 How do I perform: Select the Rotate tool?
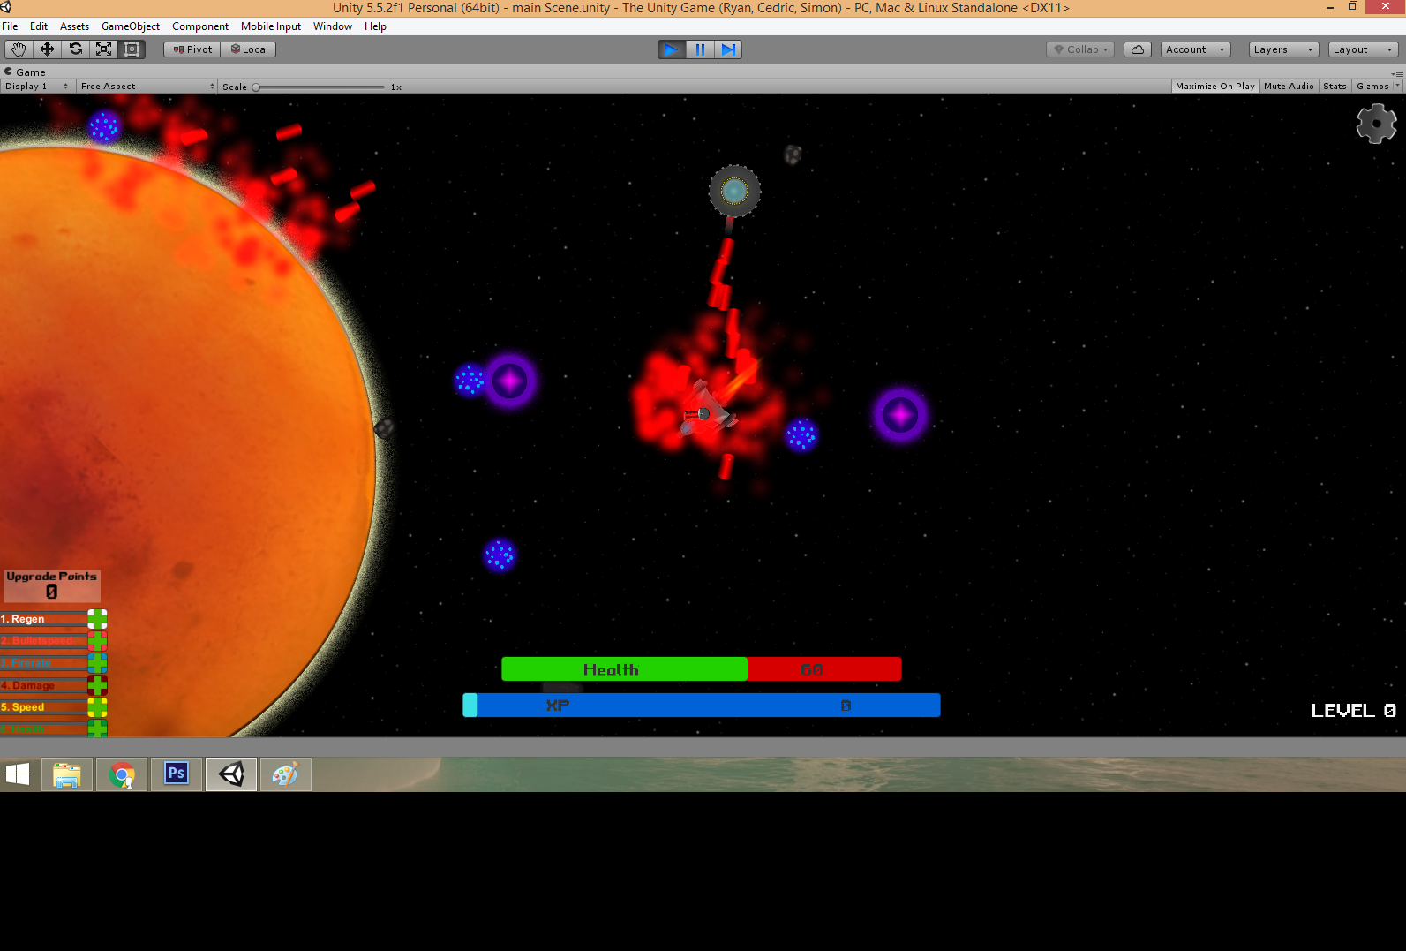(x=76, y=49)
